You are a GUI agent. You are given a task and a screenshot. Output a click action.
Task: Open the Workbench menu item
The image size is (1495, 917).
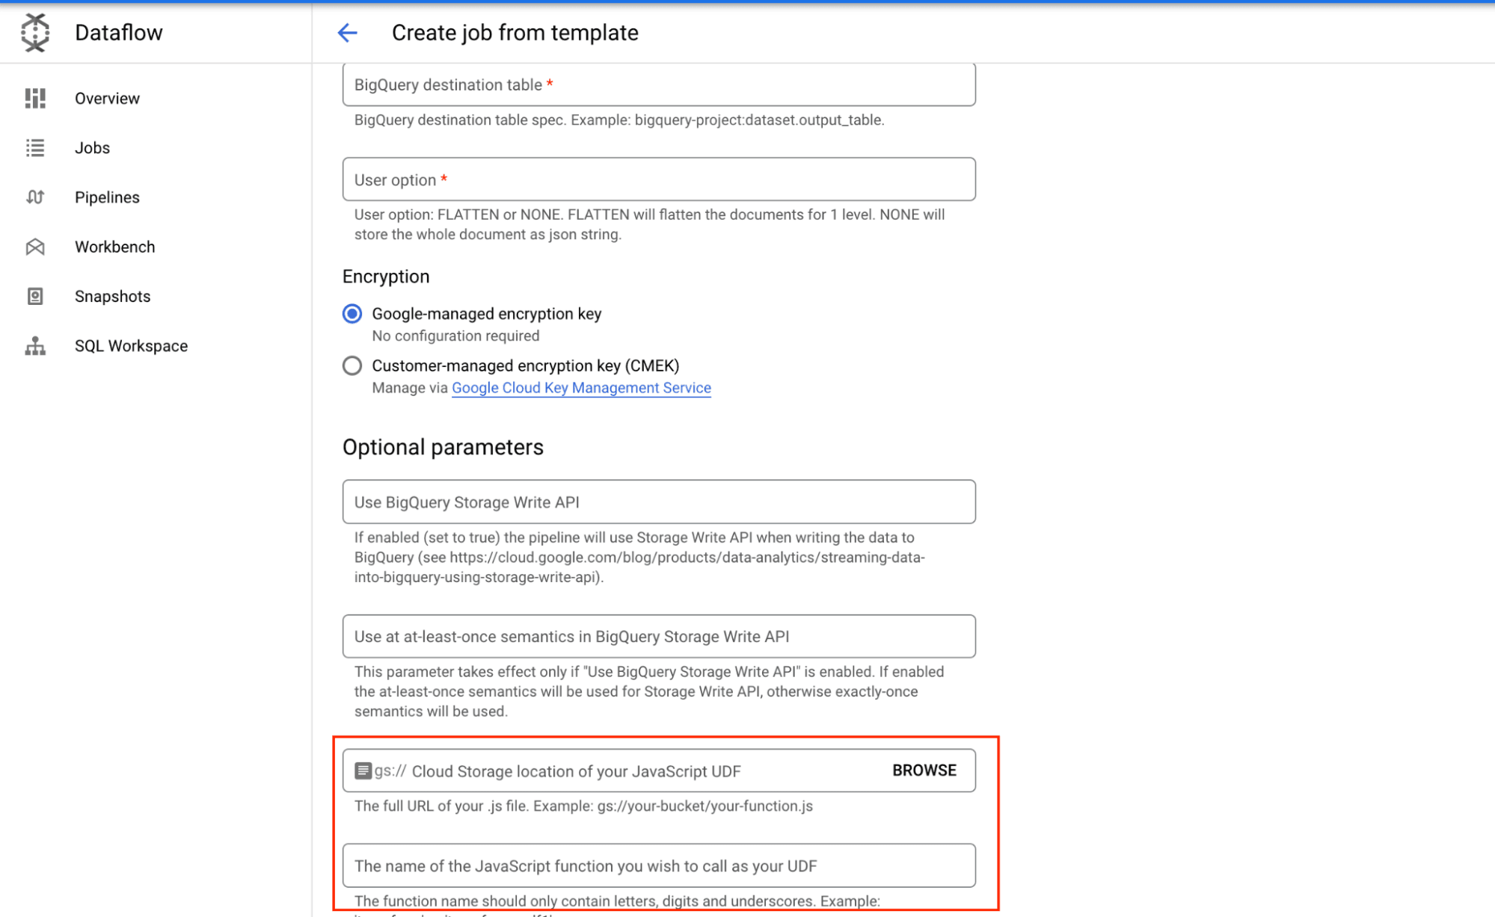(114, 247)
